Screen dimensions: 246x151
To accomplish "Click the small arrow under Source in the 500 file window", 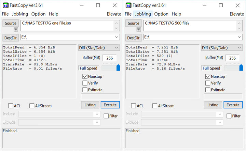I will (x=138, y=30).
